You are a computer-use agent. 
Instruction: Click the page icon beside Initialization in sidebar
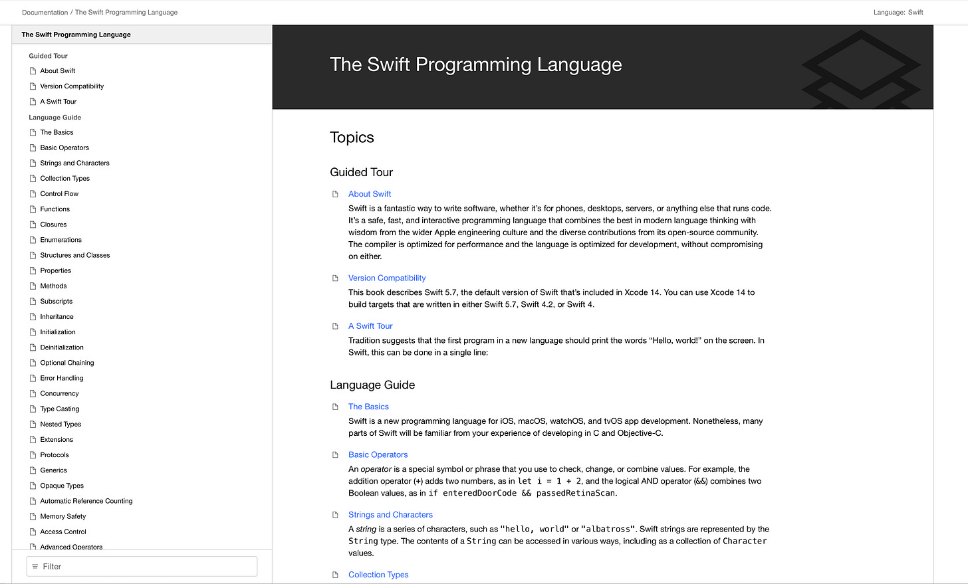coord(33,332)
